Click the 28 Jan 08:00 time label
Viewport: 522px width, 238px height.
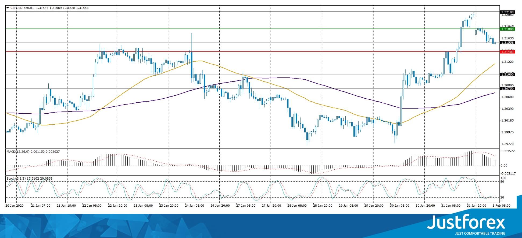(297, 206)
